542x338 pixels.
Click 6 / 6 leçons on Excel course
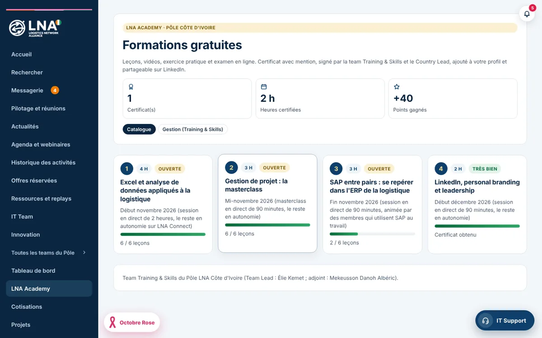(135, 243)
